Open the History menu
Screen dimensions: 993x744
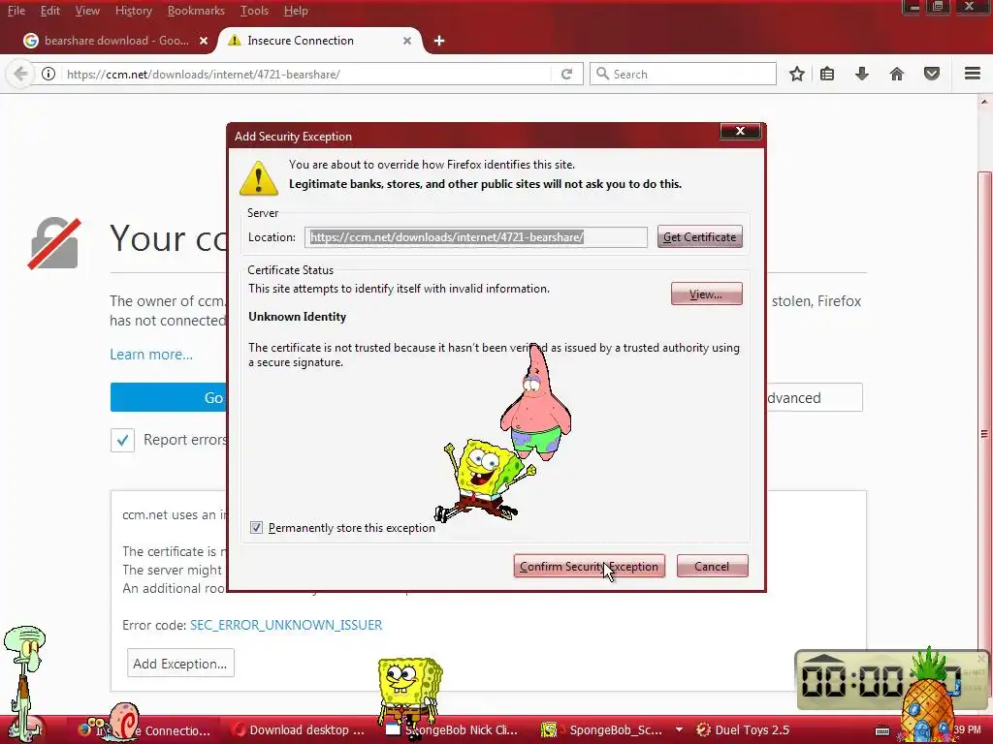pos(134,11)
